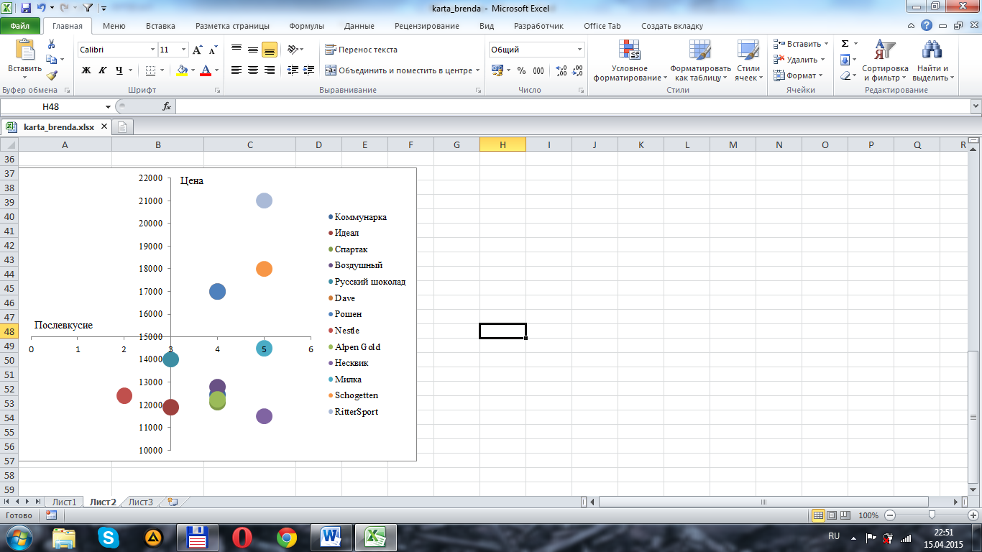The image size is (982, 552).
Task: Decrease font size with the small A icon
Action: [x=213, y=50]
